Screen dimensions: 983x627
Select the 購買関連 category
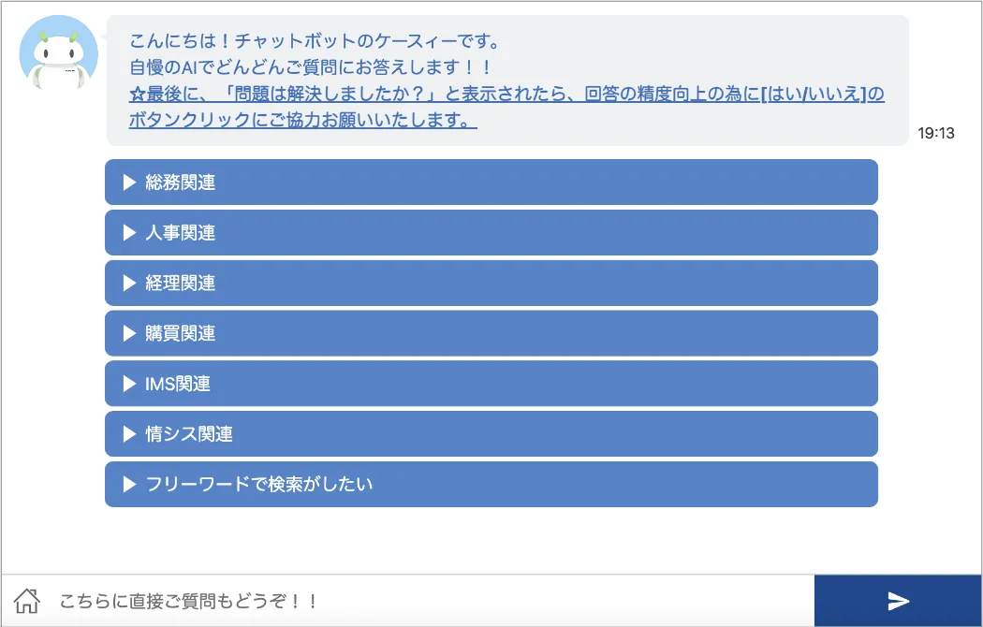[491, 333]
